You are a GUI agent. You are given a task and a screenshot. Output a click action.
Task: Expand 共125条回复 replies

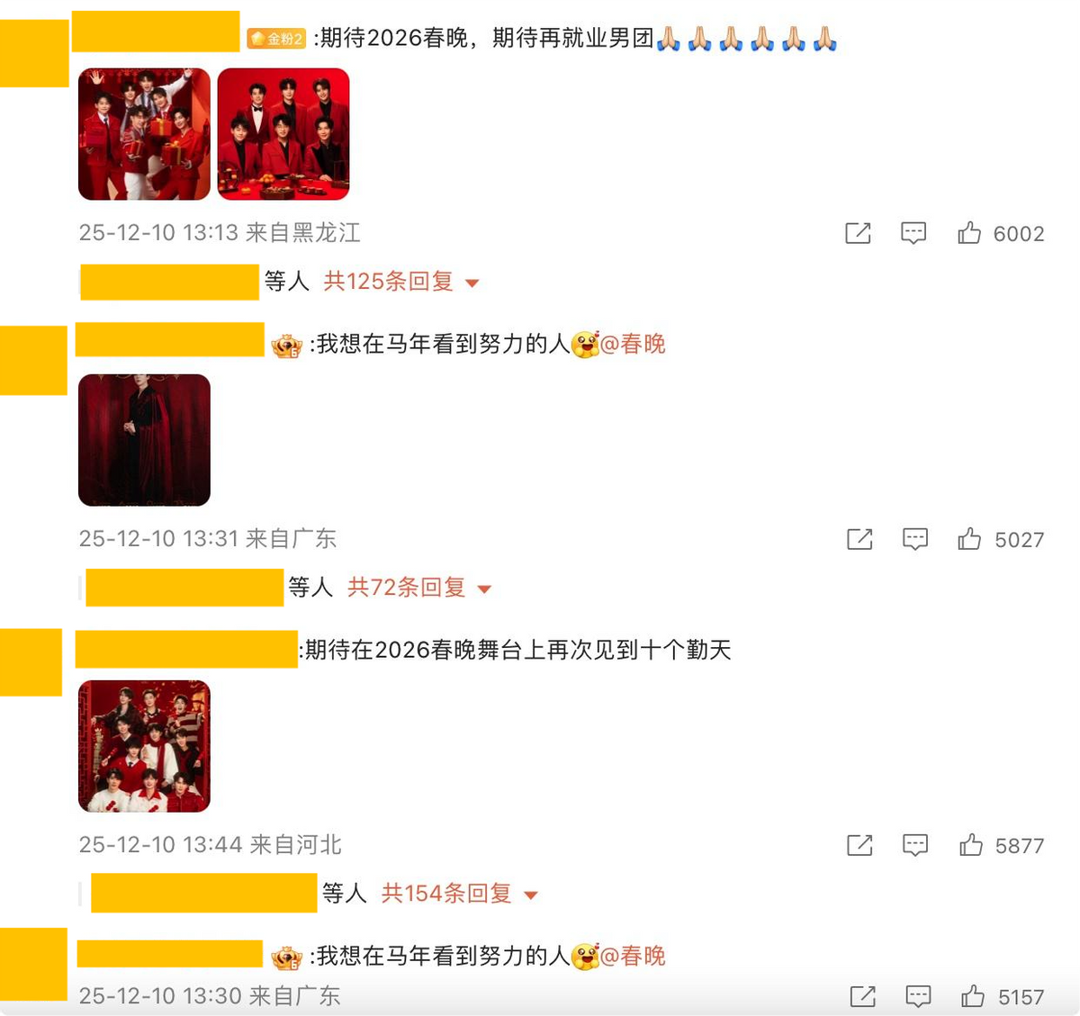[401, 282]
